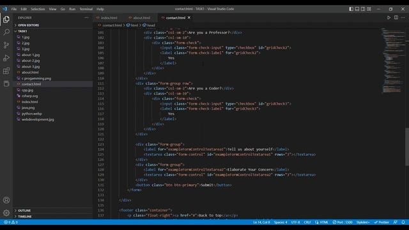Open 1.jpg in explorer
The image size is (409, 230).
point(26,37)
